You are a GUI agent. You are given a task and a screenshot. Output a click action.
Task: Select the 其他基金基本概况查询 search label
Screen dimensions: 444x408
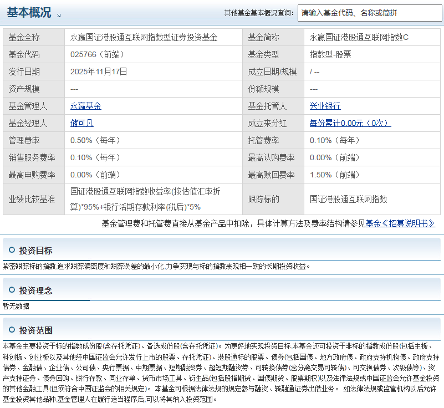(x=259, y=13)
